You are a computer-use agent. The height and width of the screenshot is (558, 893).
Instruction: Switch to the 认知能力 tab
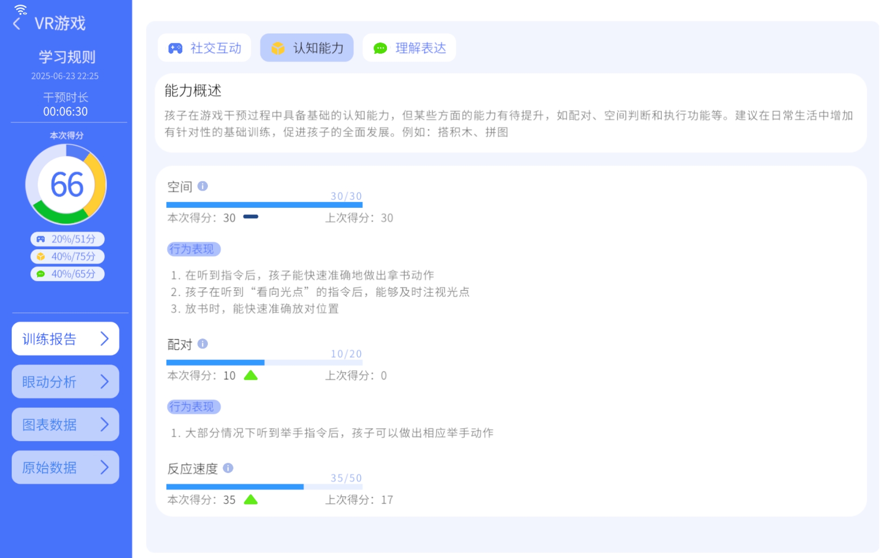pyautogui.click(x=307, y=47)
